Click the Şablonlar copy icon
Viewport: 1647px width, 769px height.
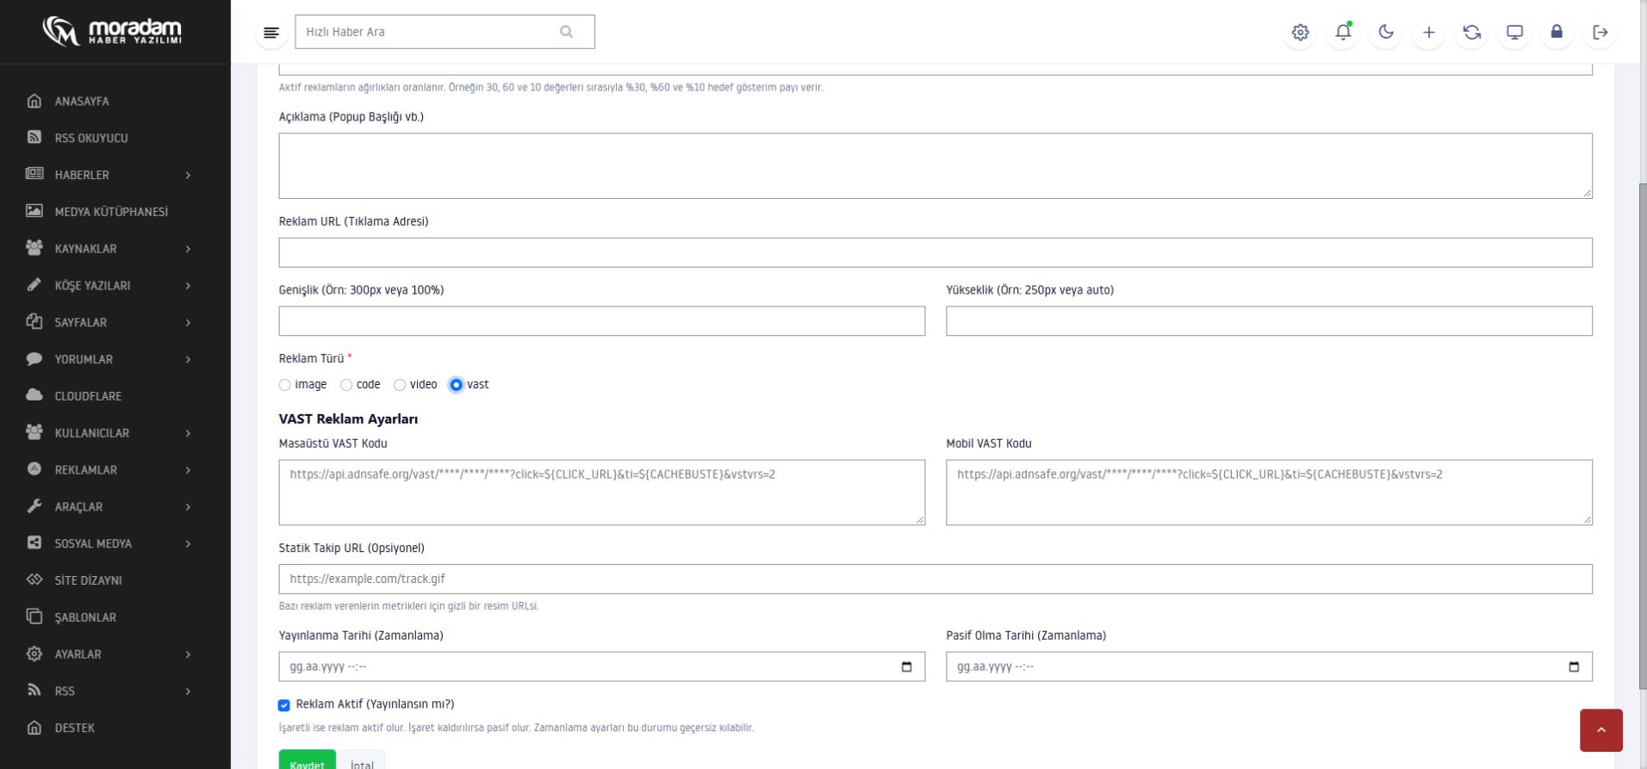click(x=34, y=617)
